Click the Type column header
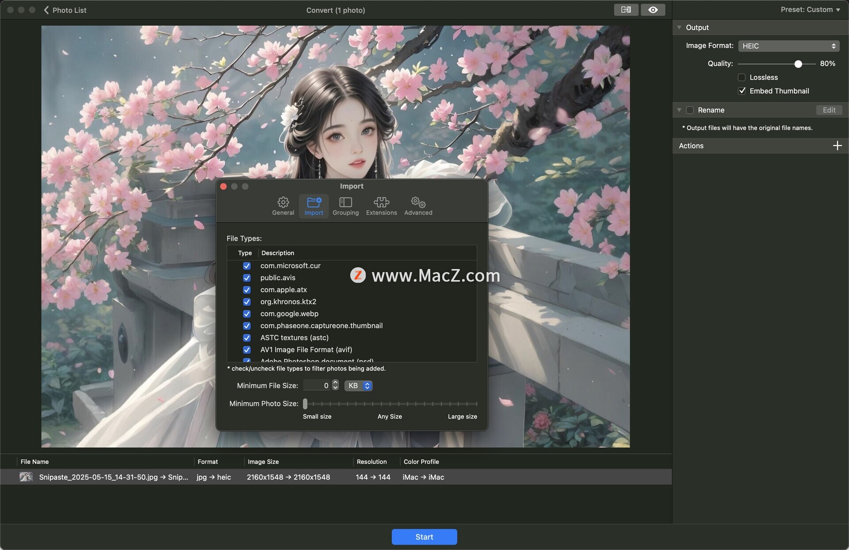The width and height of the screenshot is (849, 550). pos(245,253)
